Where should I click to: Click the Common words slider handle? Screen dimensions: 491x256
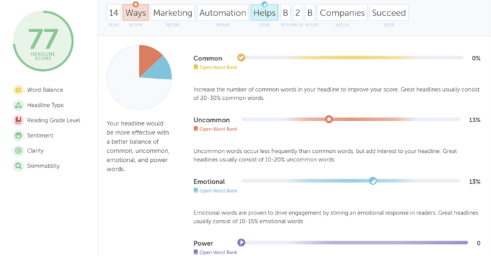(x=241, y=58)
